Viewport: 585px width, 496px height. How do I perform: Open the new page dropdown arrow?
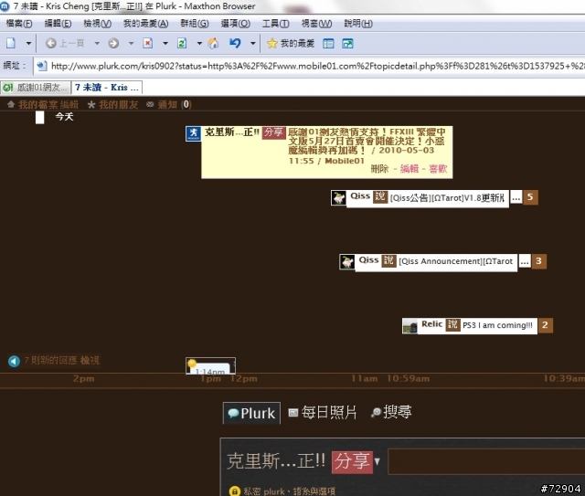pyautogui.click(x=28, y=43)
